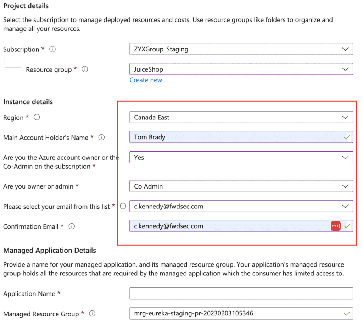Screen dimensions: 363x331
Task: Click the Please select your email label
Action: pos(56,207)
